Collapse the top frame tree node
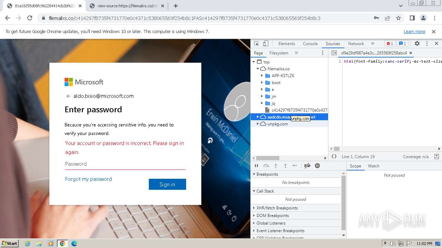Viewport: 442px width, 248px height. pos(254,62)
